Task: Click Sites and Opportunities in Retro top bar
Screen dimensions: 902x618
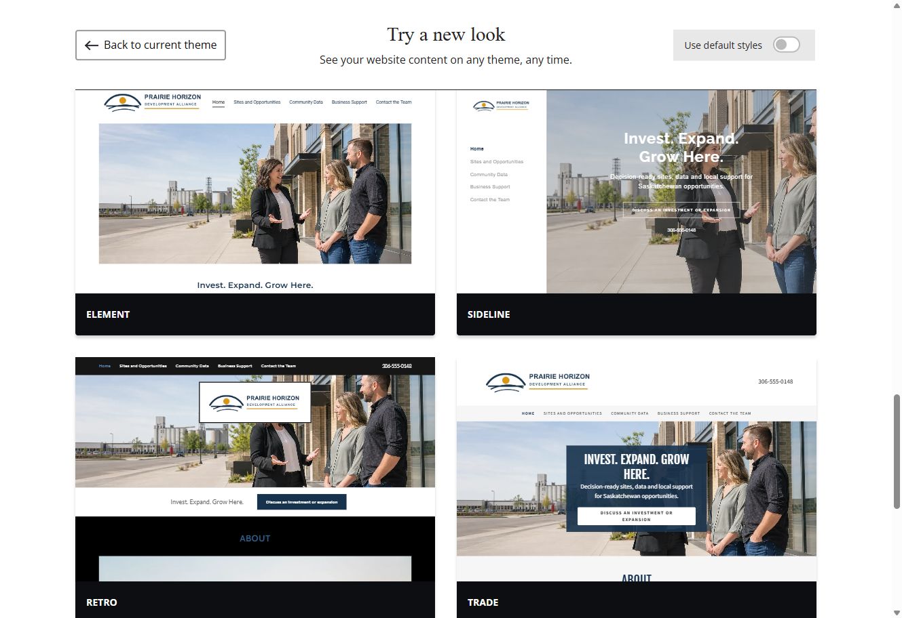Action: pyautogui.click(x=143, y=366)
